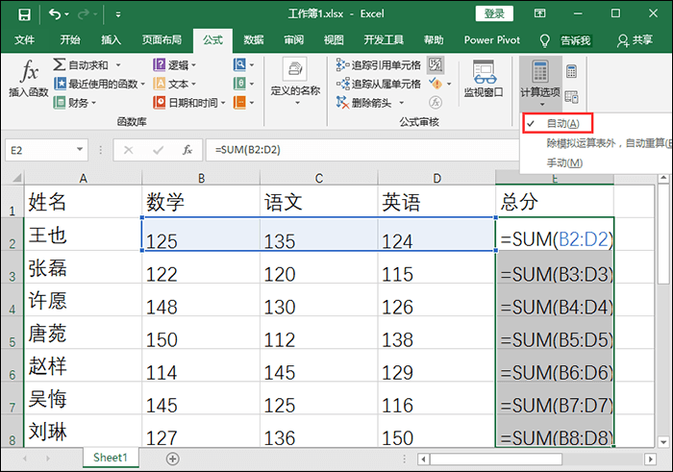Select Manual (手动) calculation option
Image resolution: width=673 pixels, height=472 pixels.
point(564,162)
